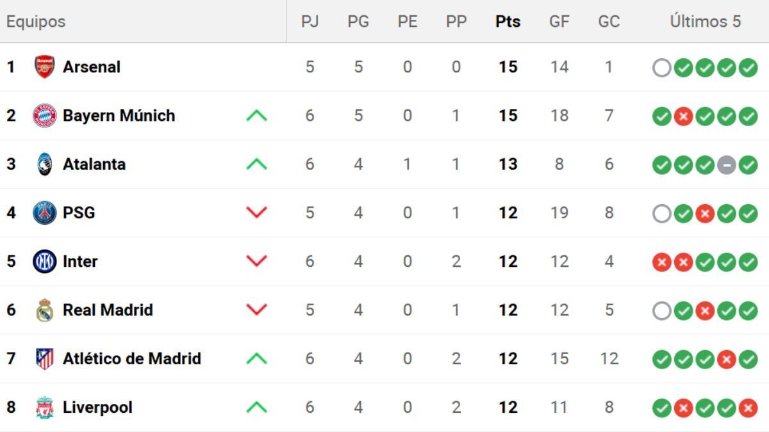The width and height of the screenshot is (769, 432).
Task: Sort table by Pts column header
Action: click(508, 21)
